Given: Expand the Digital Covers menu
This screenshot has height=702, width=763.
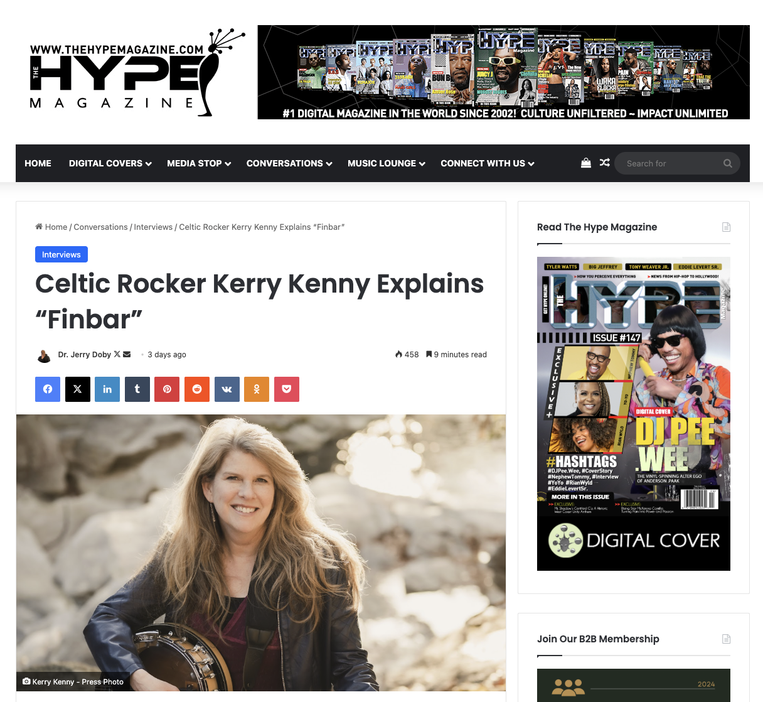Looking at the screenshot, I should pos(110,163).
